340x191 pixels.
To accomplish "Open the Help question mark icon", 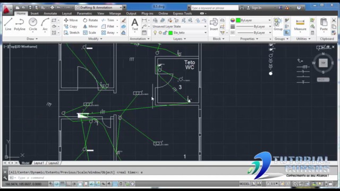I will [x=299, y=8].
